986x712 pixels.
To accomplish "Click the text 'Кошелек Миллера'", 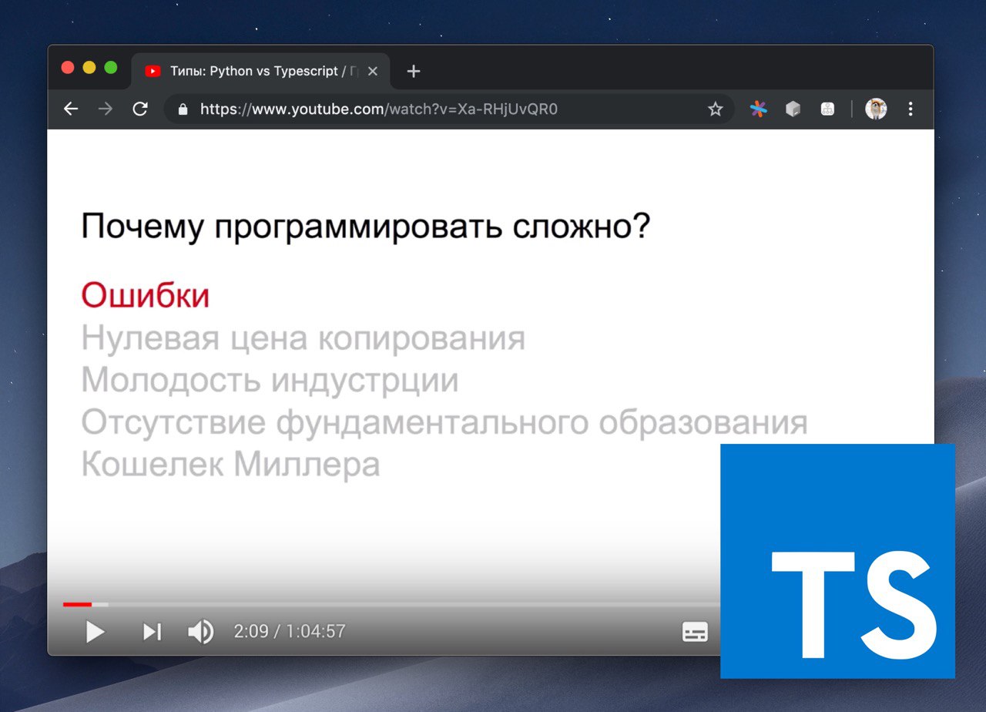I will coord(230,465).
